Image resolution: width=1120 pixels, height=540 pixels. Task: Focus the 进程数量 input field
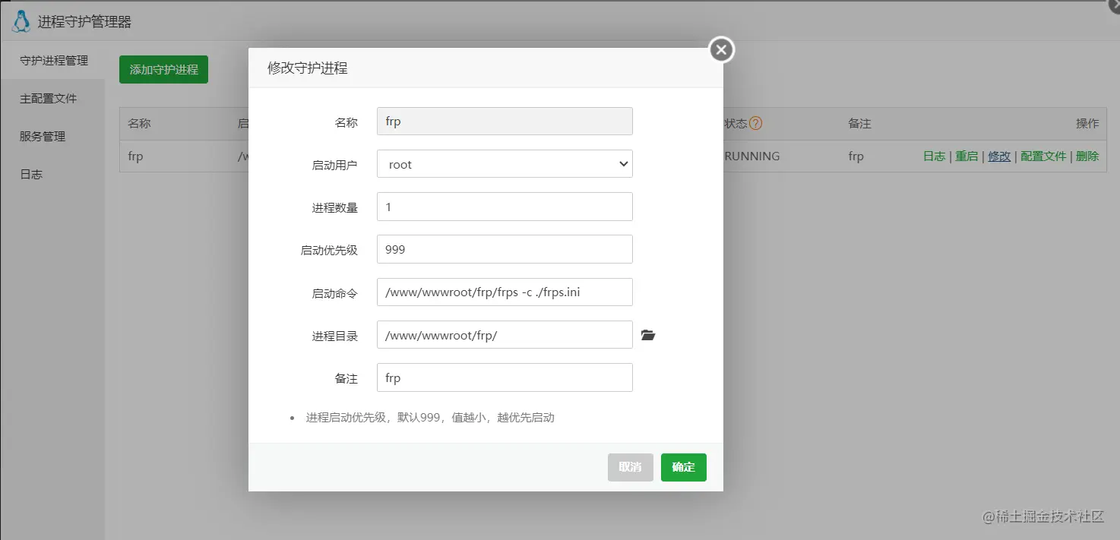click(x=505, y=207)
